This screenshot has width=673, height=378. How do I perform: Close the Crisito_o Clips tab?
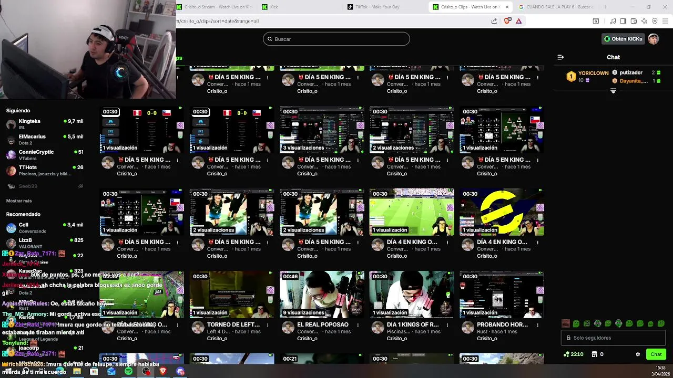click(x=507, y=7)
